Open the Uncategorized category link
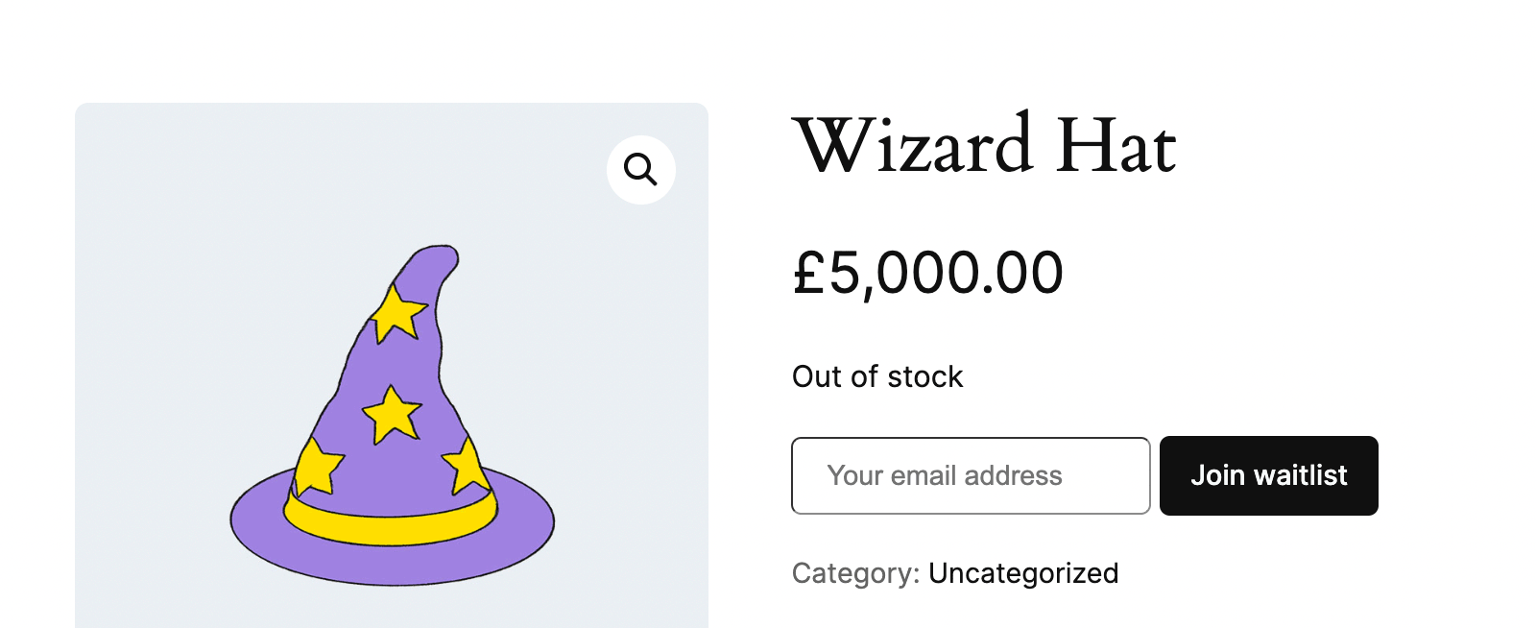The height and width of the screenshot is (628, 1536). click(1023, 573)
